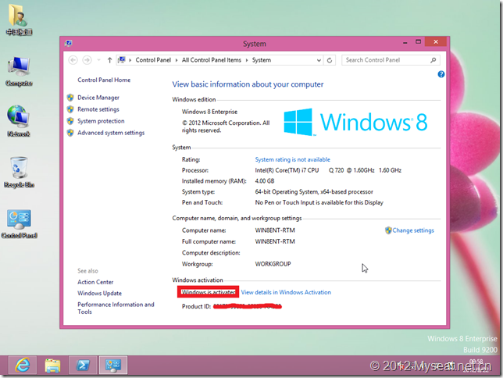Click the shield icon beside Remote settings
503x378 pixels.
click(70, 109)
